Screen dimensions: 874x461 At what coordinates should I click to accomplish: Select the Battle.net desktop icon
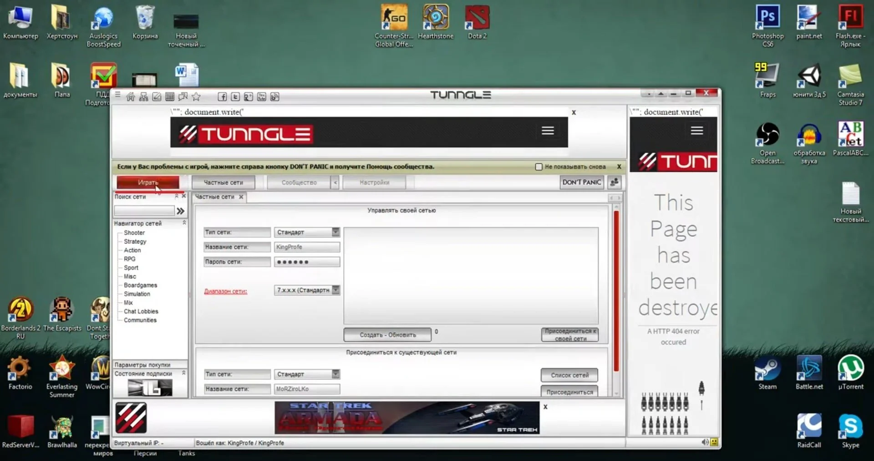pos(809,373)
